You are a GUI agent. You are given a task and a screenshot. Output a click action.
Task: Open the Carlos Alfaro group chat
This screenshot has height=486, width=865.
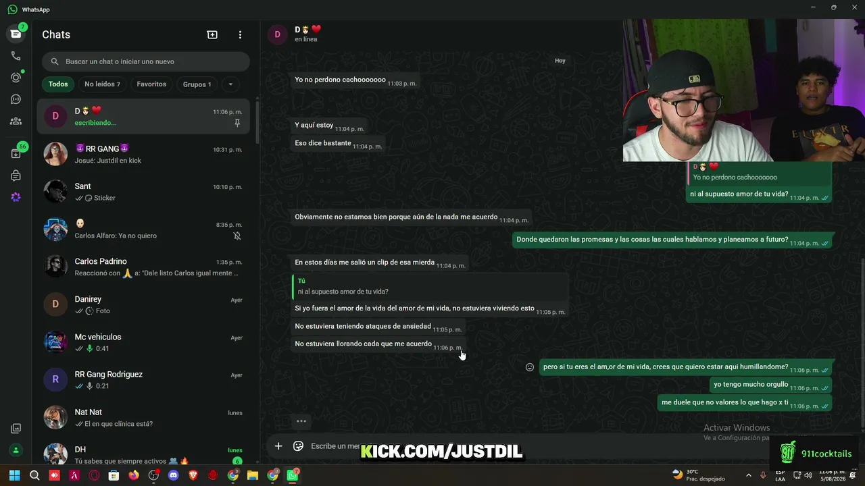(x=143, y=230)
